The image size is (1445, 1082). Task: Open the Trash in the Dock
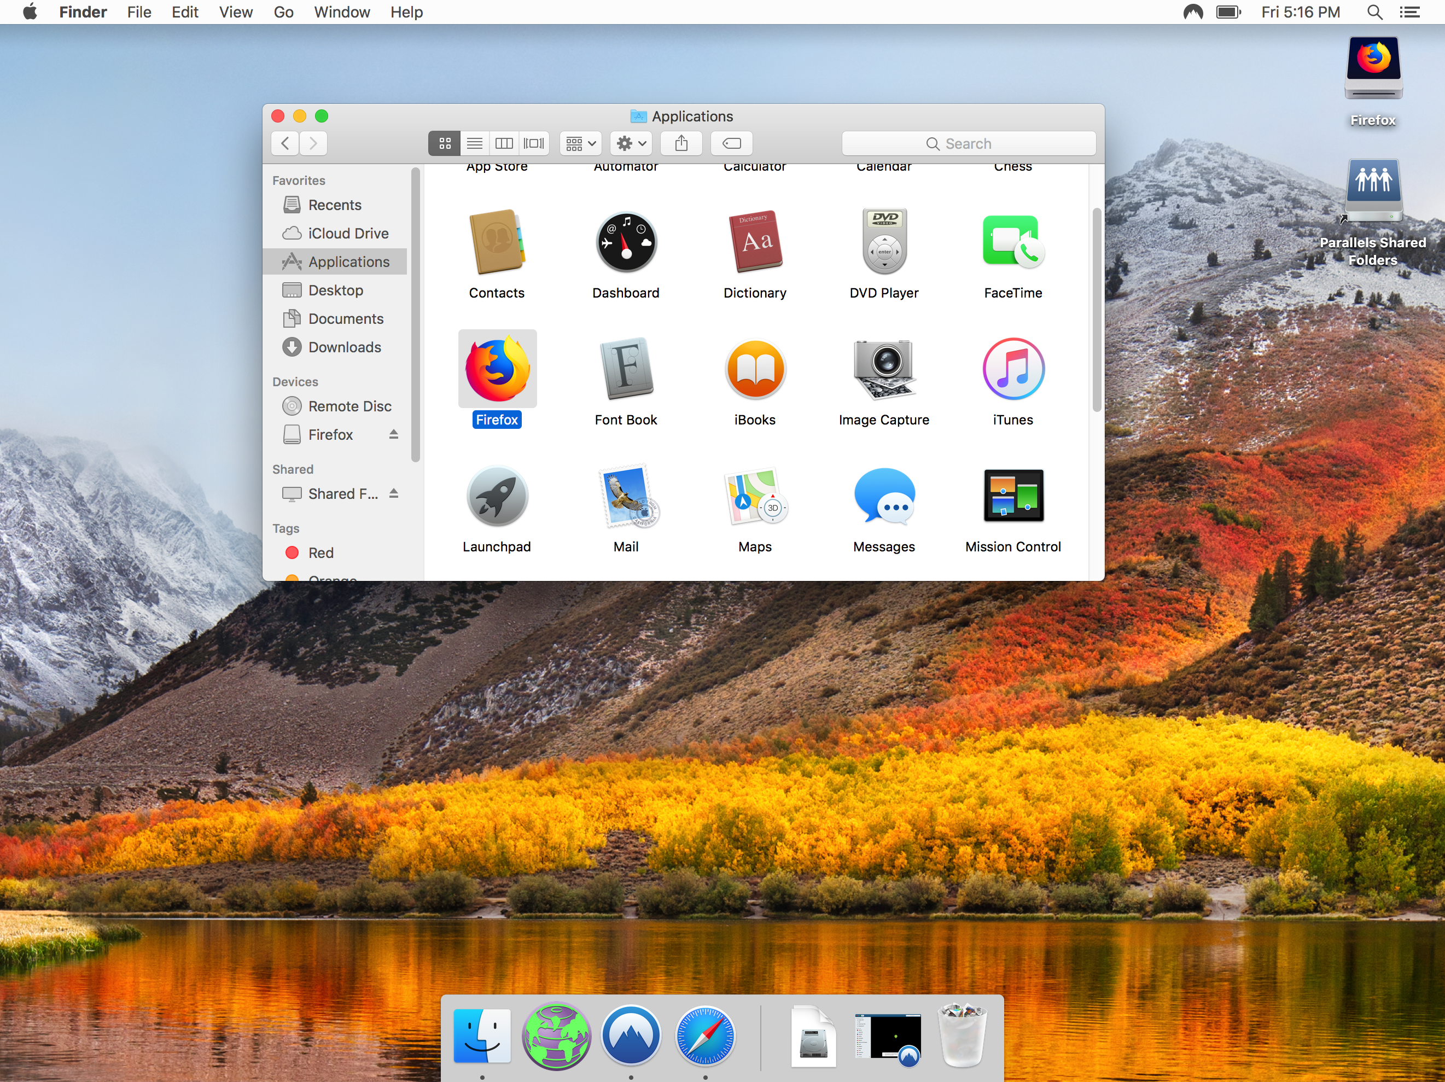coord(962,1036)
